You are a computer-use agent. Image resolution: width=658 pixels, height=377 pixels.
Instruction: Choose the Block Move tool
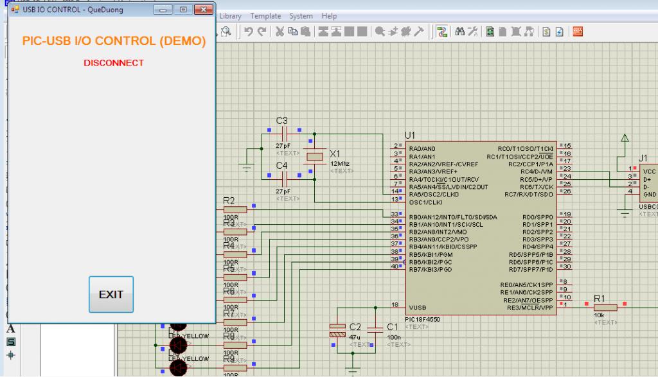336,31
